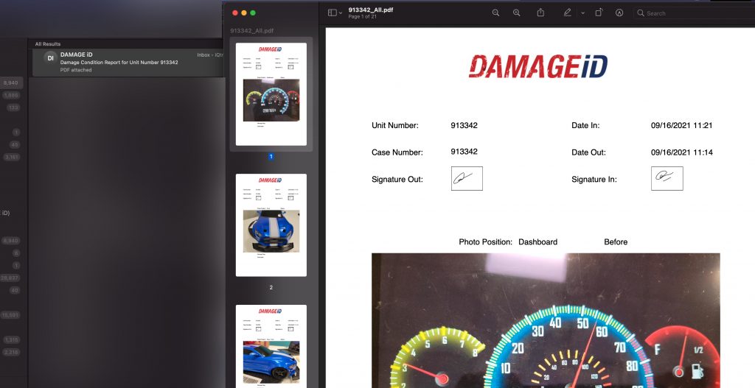Image resolution: width=755 pixels, height=388 pixels.
Task: Select page 2 thumbnail with blue car front
Action: (x=271, y=225)
